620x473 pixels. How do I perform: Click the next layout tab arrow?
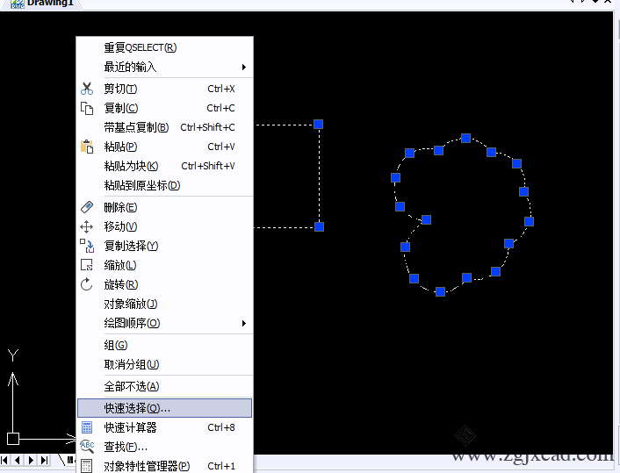click(32, 460)
